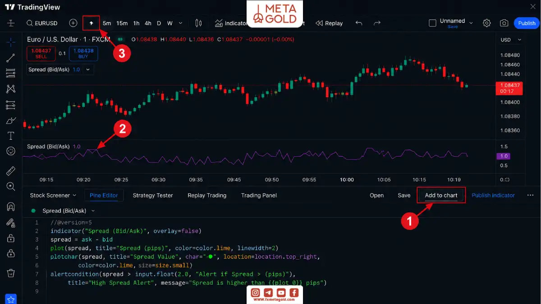Toggle the green status dot beside FXCM
The height and width of the screenshot is (304, 541).
[x=120, y=40]
